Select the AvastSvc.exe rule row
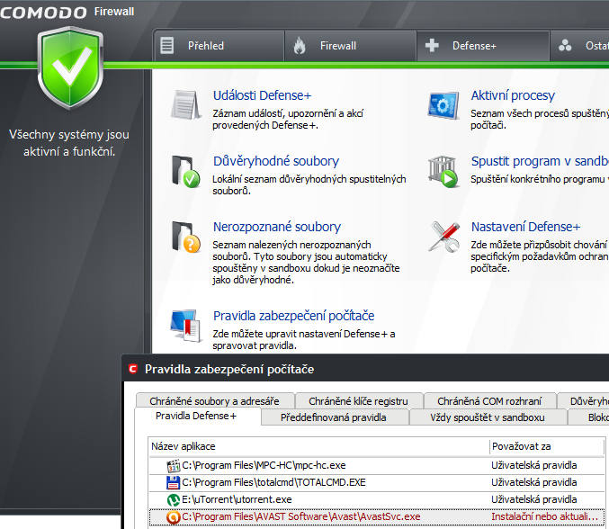This screenshot has height=529, width=609. point(377,516)
